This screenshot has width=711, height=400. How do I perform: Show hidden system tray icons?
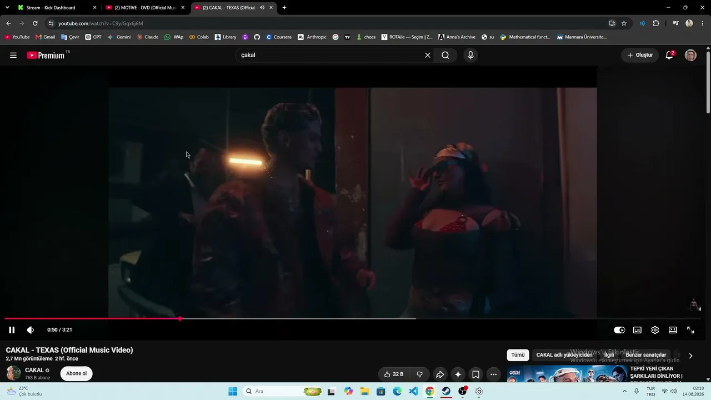coord(624,391)
